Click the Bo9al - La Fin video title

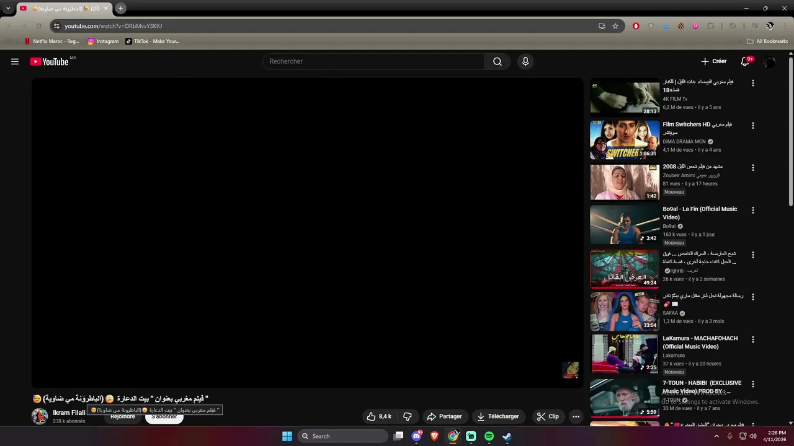[700, 213]
